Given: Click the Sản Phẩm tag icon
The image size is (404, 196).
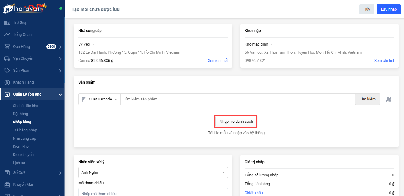Looking at the screenshot, I should coord(7,71).
